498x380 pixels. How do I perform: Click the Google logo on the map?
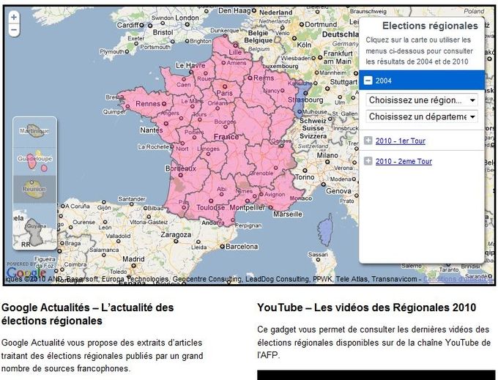[x=26, y=272]
